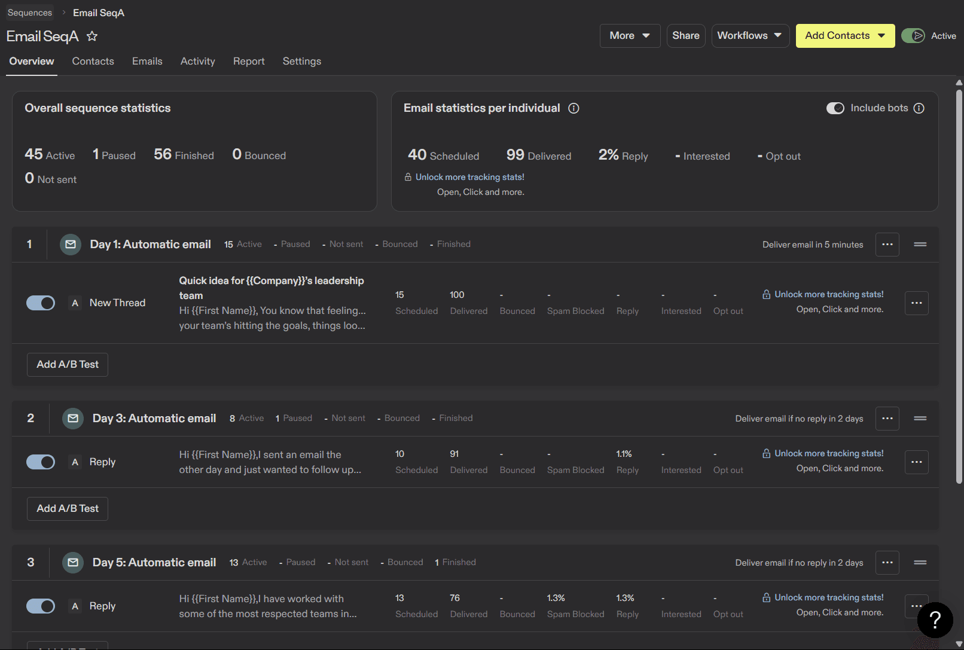Click variant A badge of Day 5 Reply

click(75, 606)
